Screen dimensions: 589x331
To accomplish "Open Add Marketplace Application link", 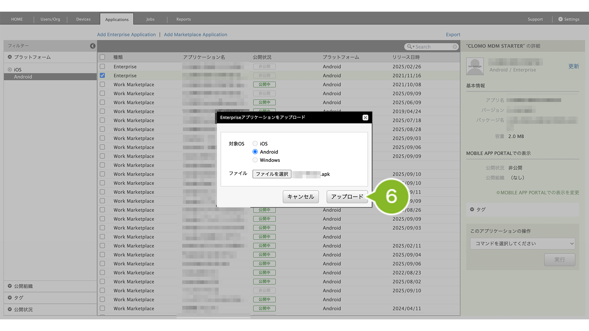I will coord(195,34).
